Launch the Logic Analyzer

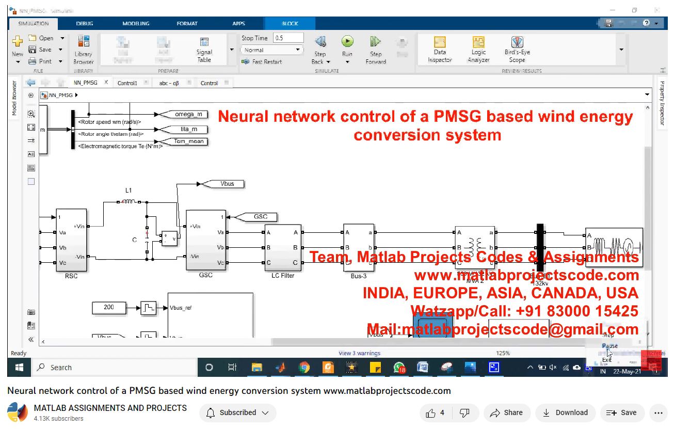478,50
